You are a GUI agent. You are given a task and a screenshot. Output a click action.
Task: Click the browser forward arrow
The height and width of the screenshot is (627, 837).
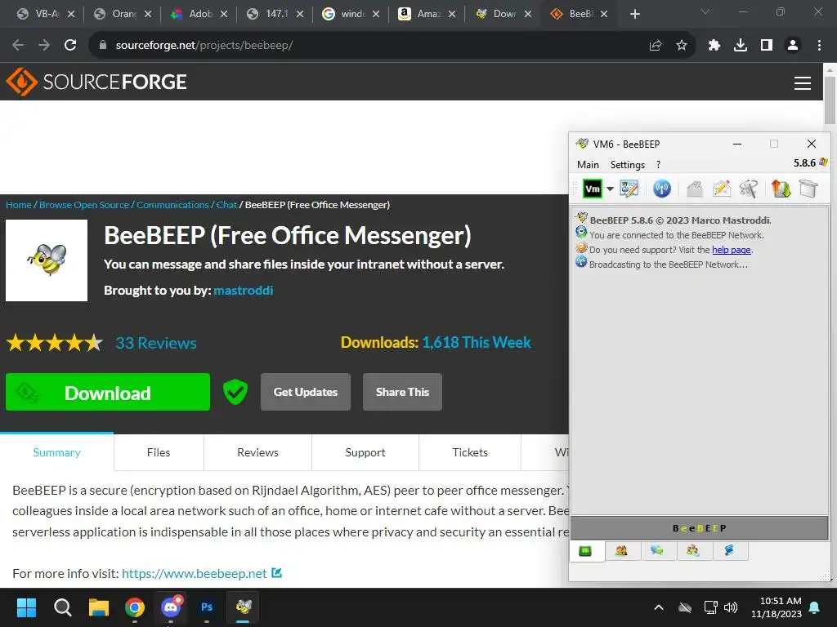(44, 45)
